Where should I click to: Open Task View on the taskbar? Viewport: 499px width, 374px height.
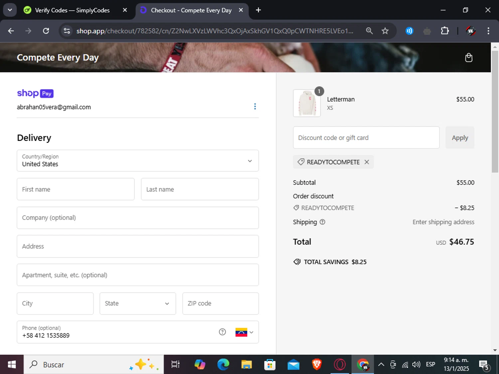pyautogui.click(x=175, y=365)
